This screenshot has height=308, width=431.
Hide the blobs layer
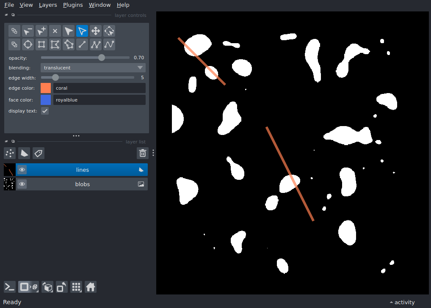pyautogui.click(x=22, y=184)
